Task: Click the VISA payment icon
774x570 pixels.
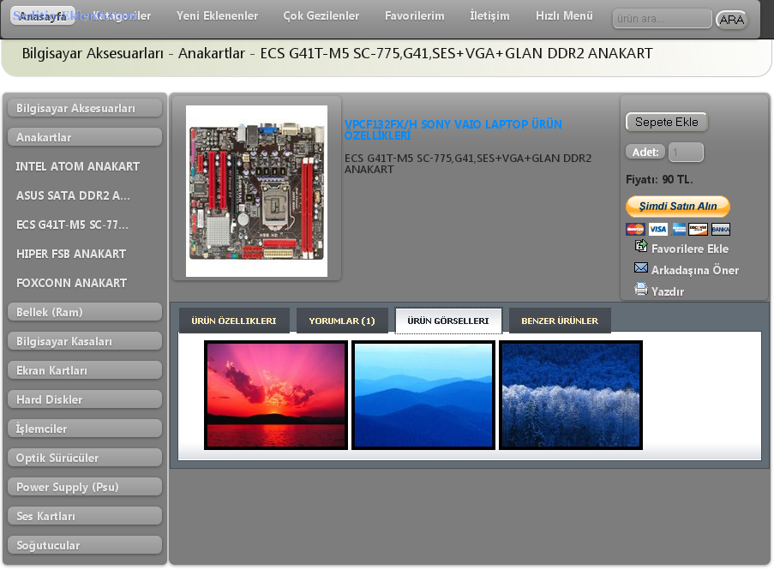Action: 657,229
